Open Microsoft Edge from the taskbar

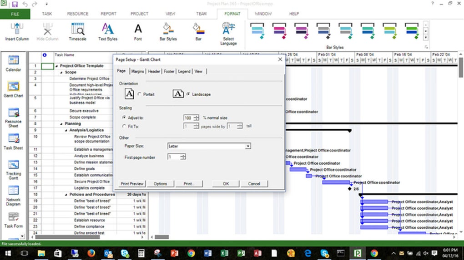308,253
